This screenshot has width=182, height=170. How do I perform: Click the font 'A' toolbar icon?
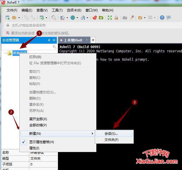coord(83,18)
